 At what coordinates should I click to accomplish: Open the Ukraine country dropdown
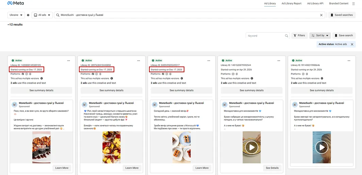(16, 15)
